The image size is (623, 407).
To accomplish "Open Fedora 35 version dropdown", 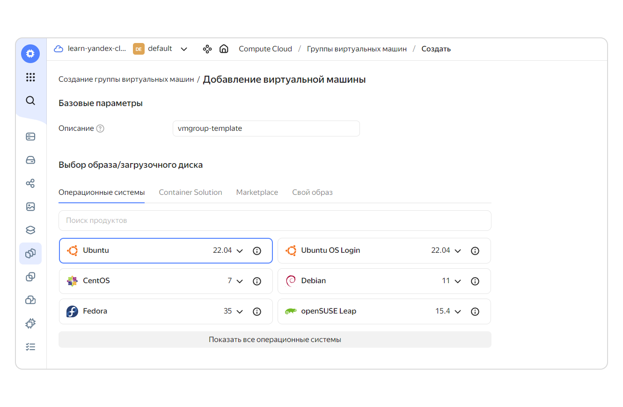I will (x=234, y=311).
